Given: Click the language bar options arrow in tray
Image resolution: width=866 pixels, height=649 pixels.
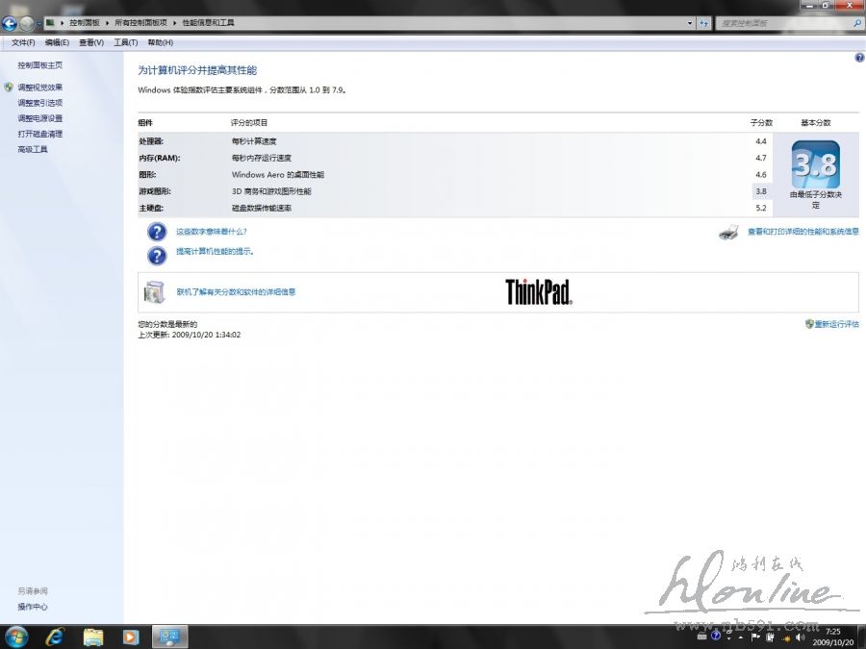Looking at the screenshot, I should click(729, 638).
